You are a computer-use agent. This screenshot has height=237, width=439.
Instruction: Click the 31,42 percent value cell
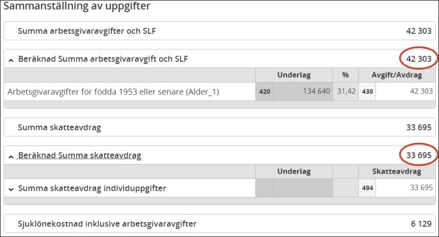pyautogui.click(x=346, y=92)
